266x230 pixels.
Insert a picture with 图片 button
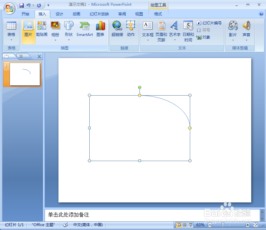tap(28, 32)
